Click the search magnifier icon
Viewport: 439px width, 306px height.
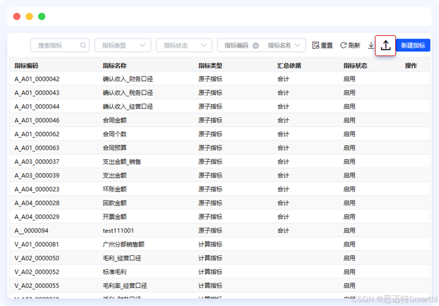(83, 45)
